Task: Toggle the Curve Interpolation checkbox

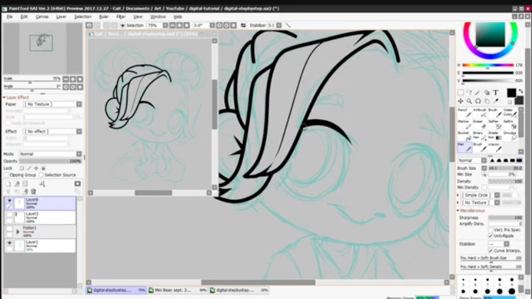Action: point(491,250)
